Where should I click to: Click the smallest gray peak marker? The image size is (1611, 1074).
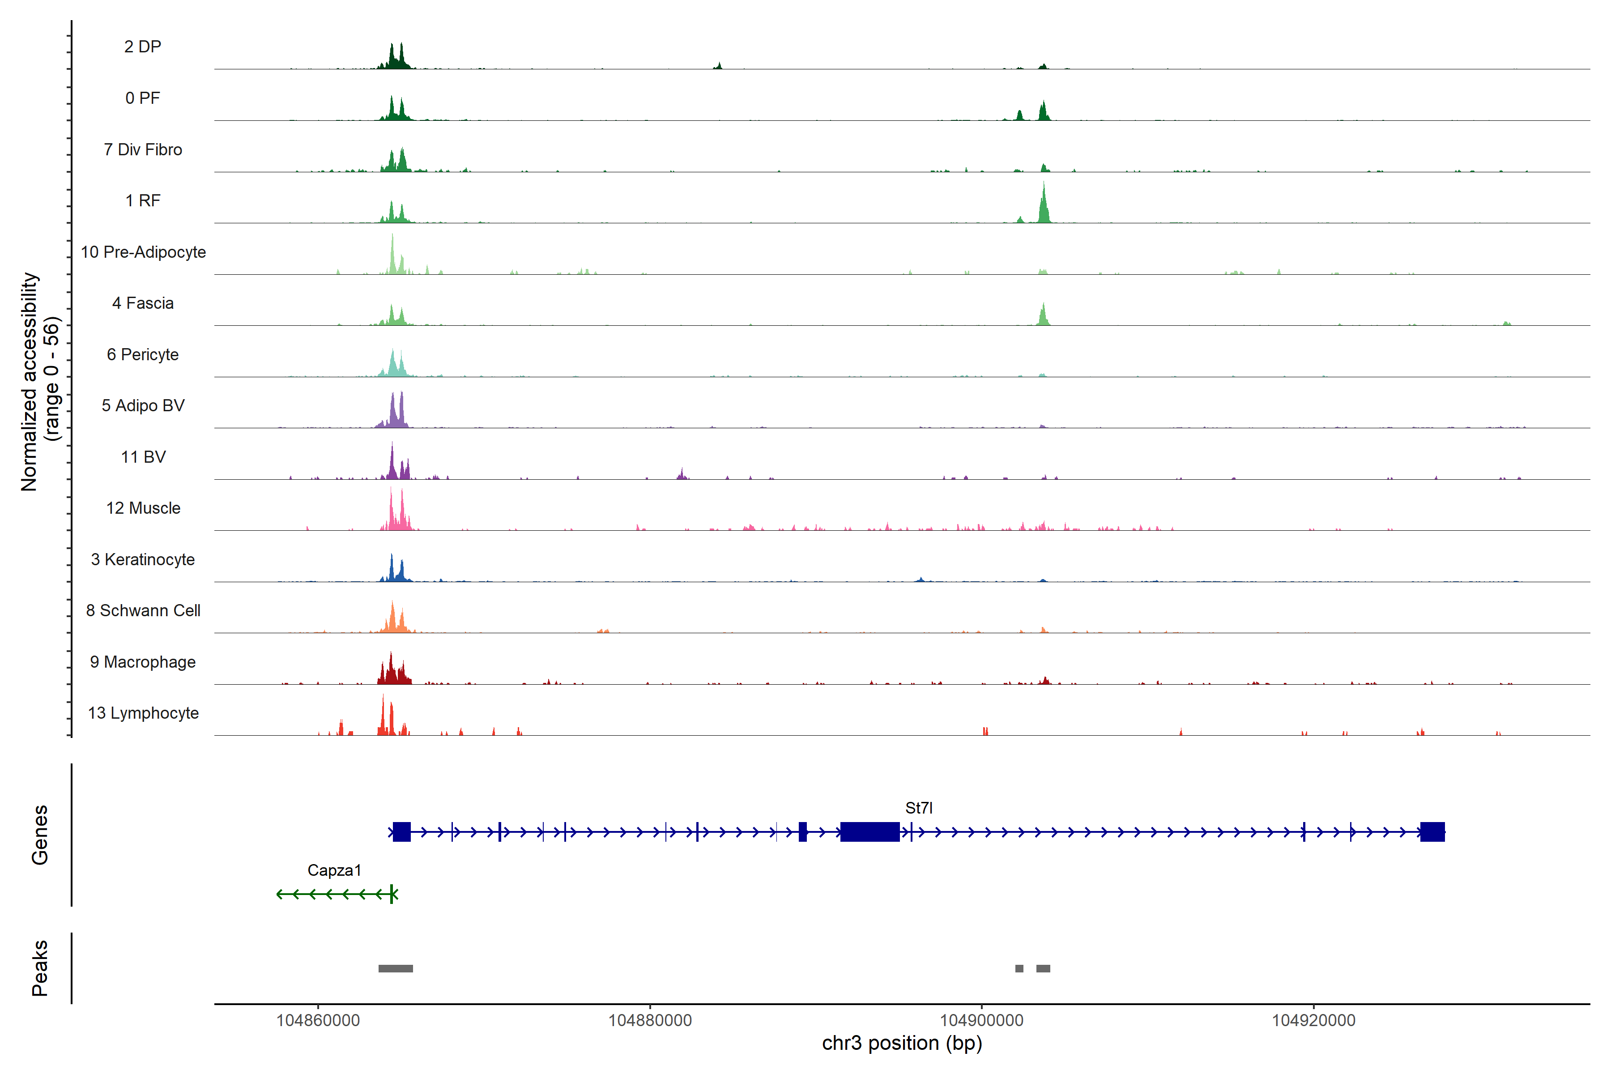coord(1019,968)
